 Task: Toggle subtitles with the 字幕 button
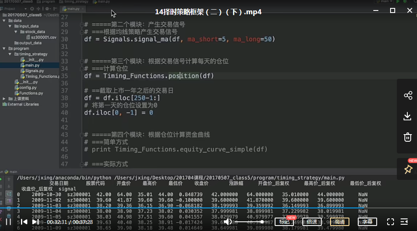tap(367, 222)
